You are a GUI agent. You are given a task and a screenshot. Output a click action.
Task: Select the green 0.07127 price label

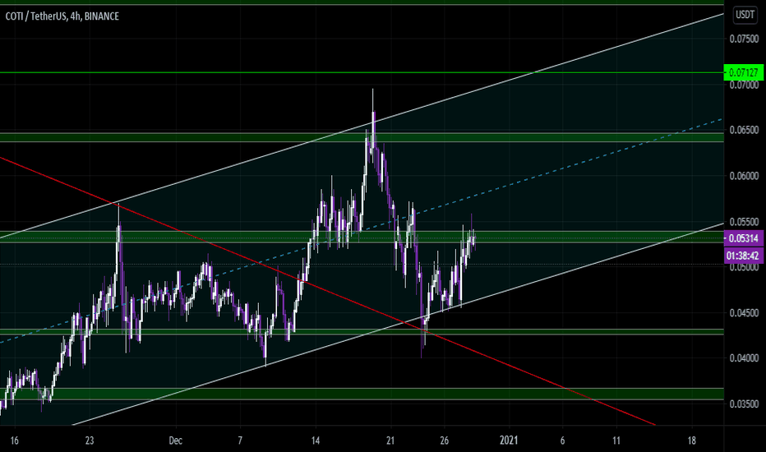[x=743, y=73]
